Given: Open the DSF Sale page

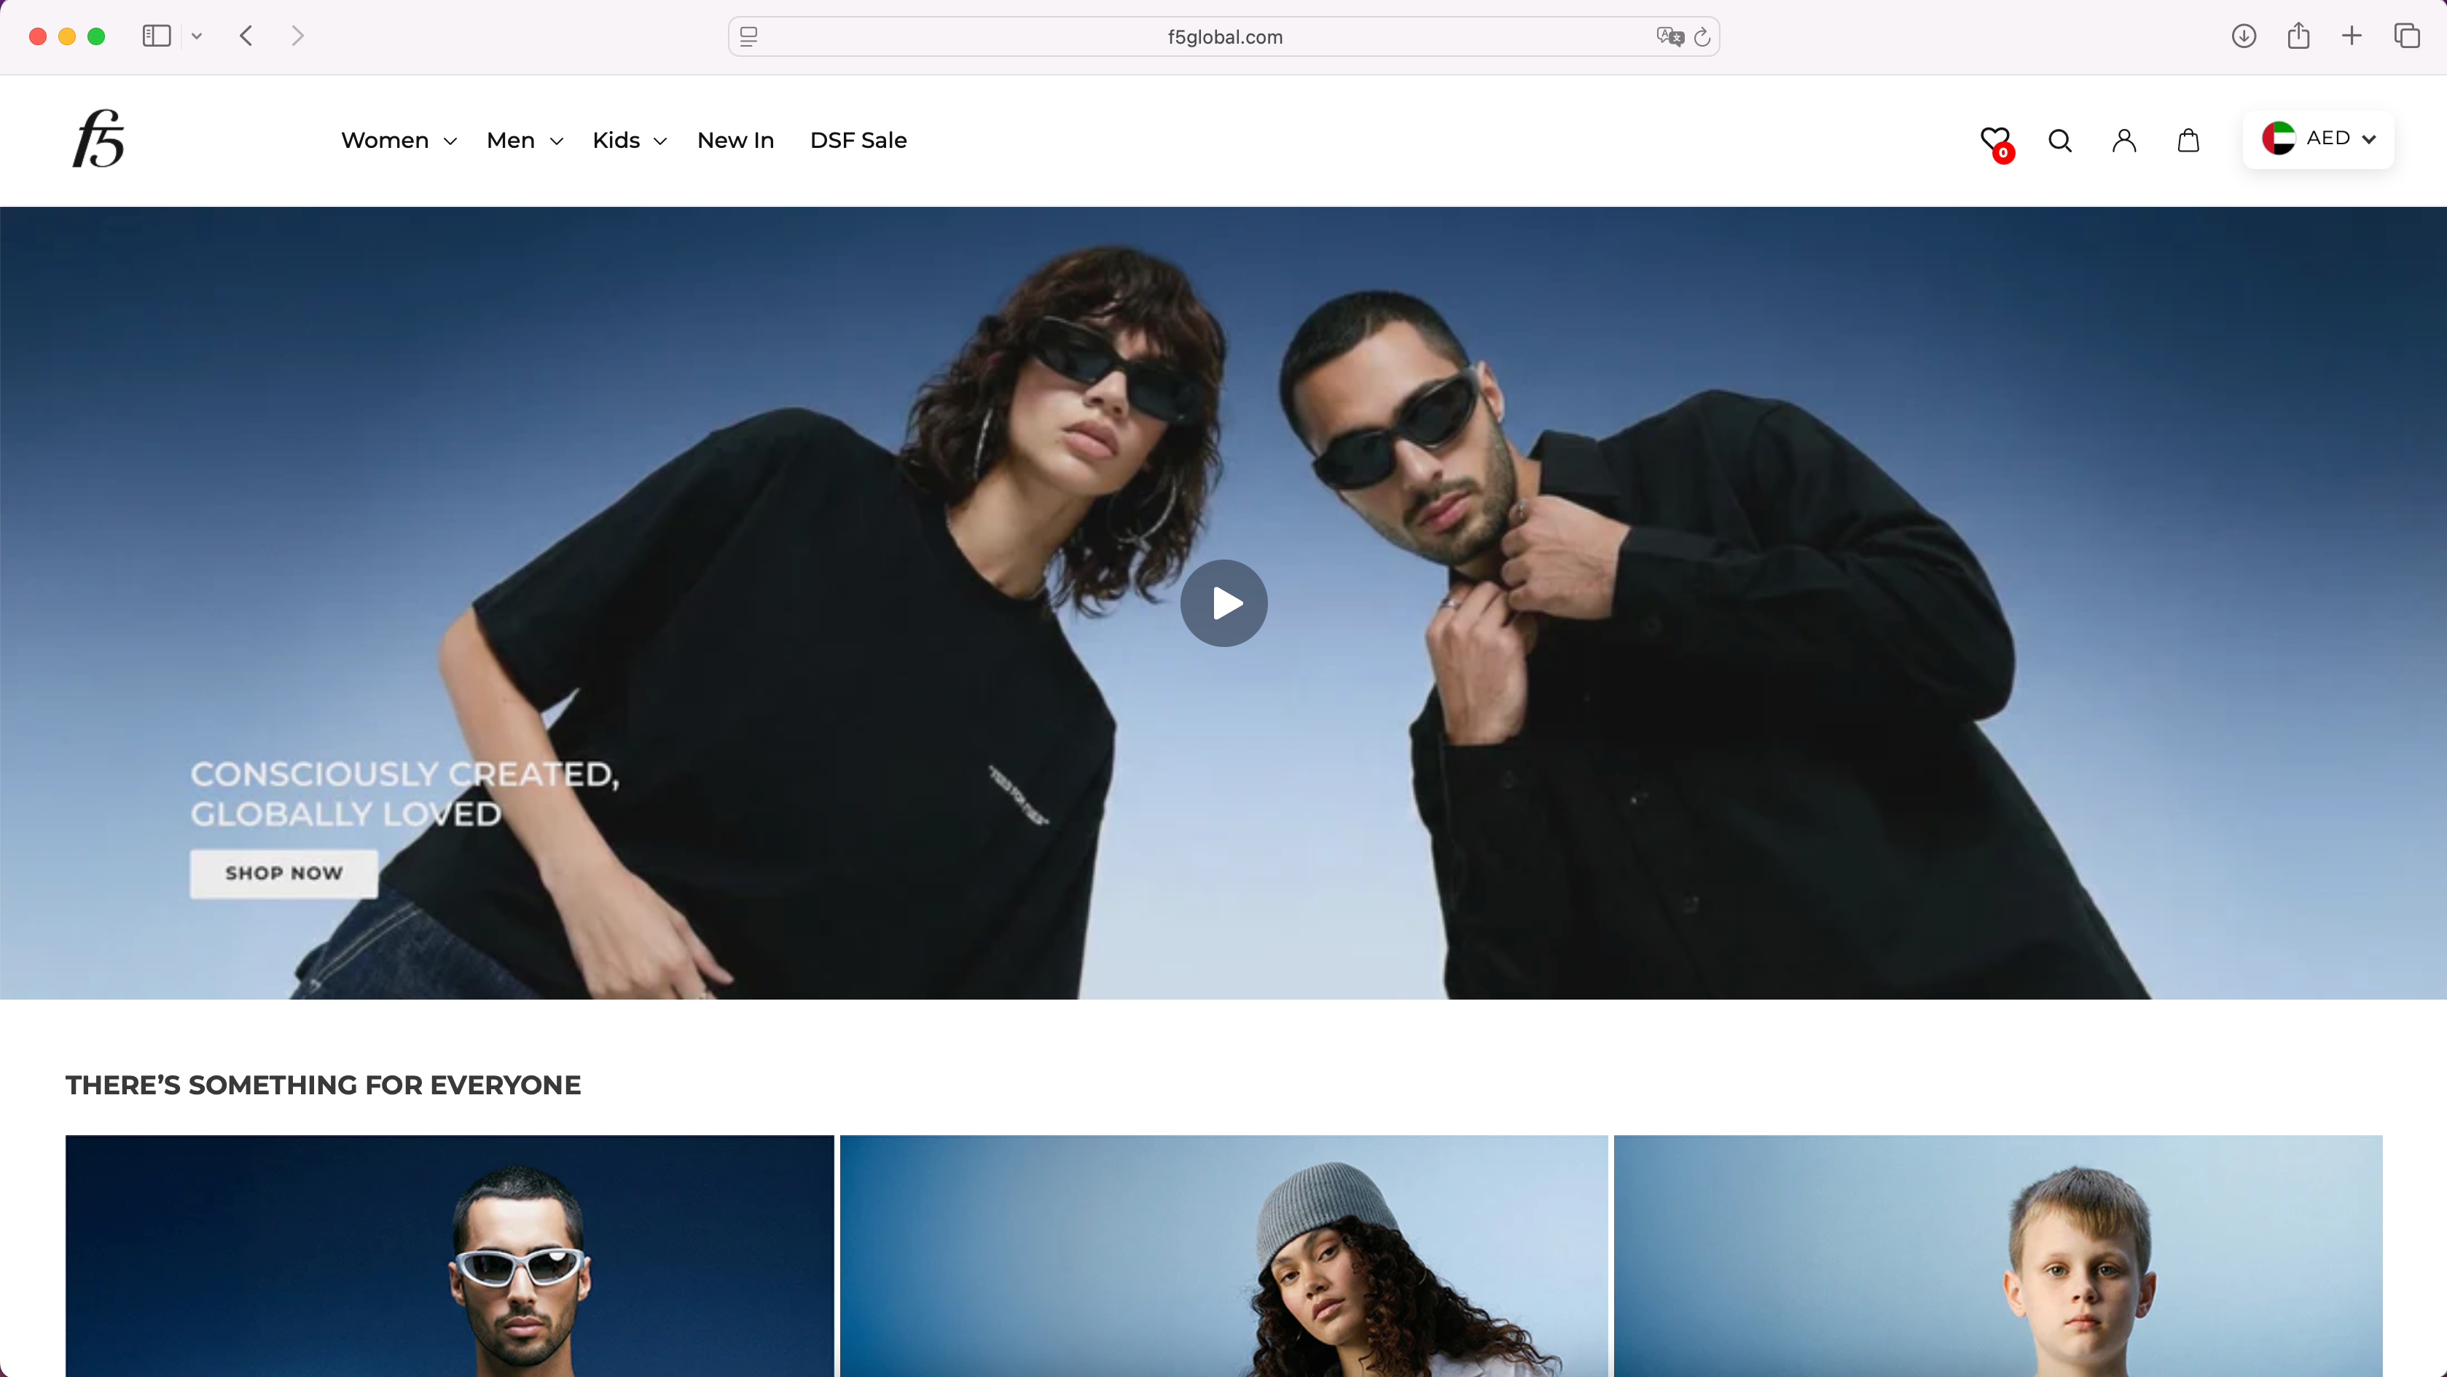Looking at the screenshot, I should coord(858,140).
